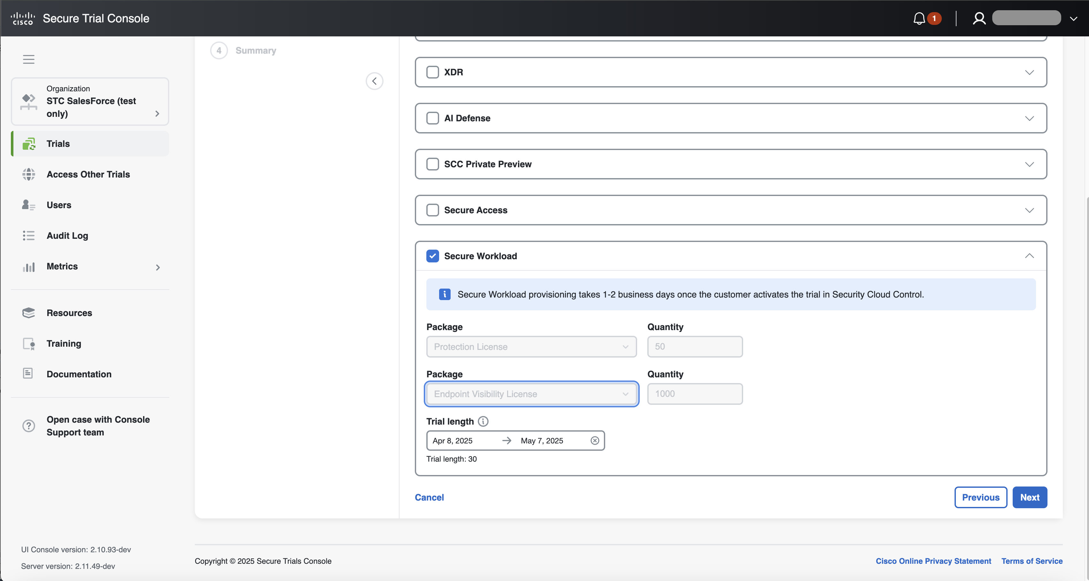Image resolution: width=1089 pixels, height=581 pixels.
Task: Open the Endpoint Visibility License dropdown
Action: [531, 394]
